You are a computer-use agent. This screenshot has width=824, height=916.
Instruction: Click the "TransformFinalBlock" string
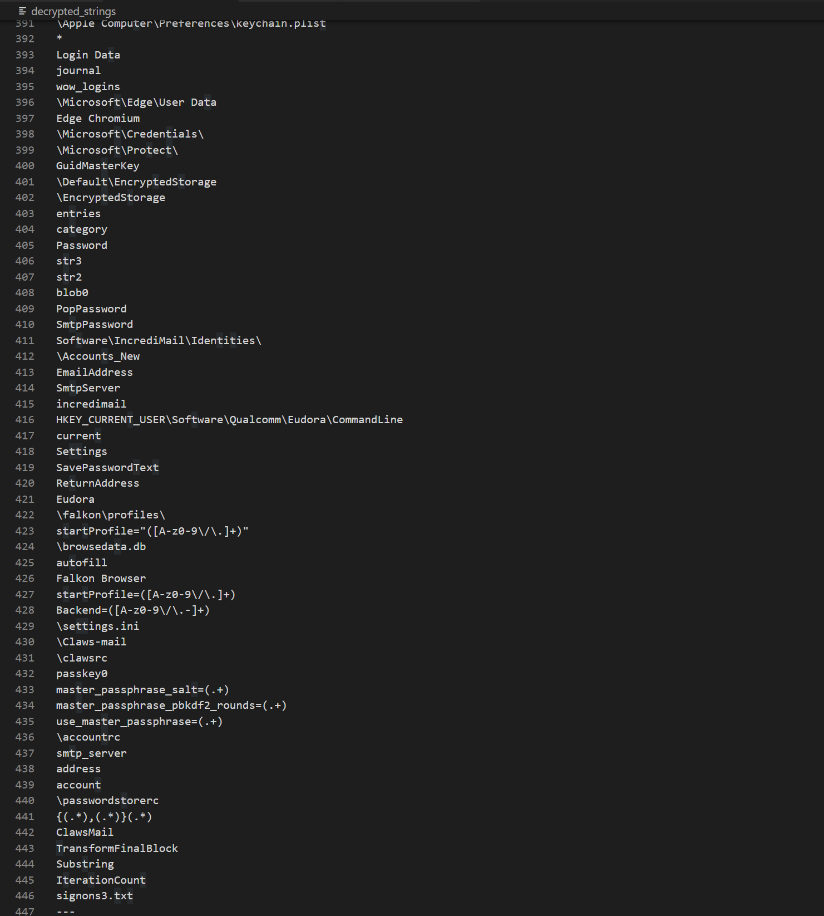[117, 849]
